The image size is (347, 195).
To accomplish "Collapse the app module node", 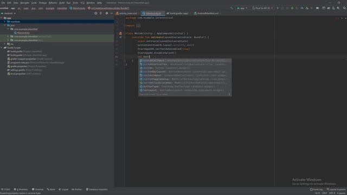I will 2,18.
